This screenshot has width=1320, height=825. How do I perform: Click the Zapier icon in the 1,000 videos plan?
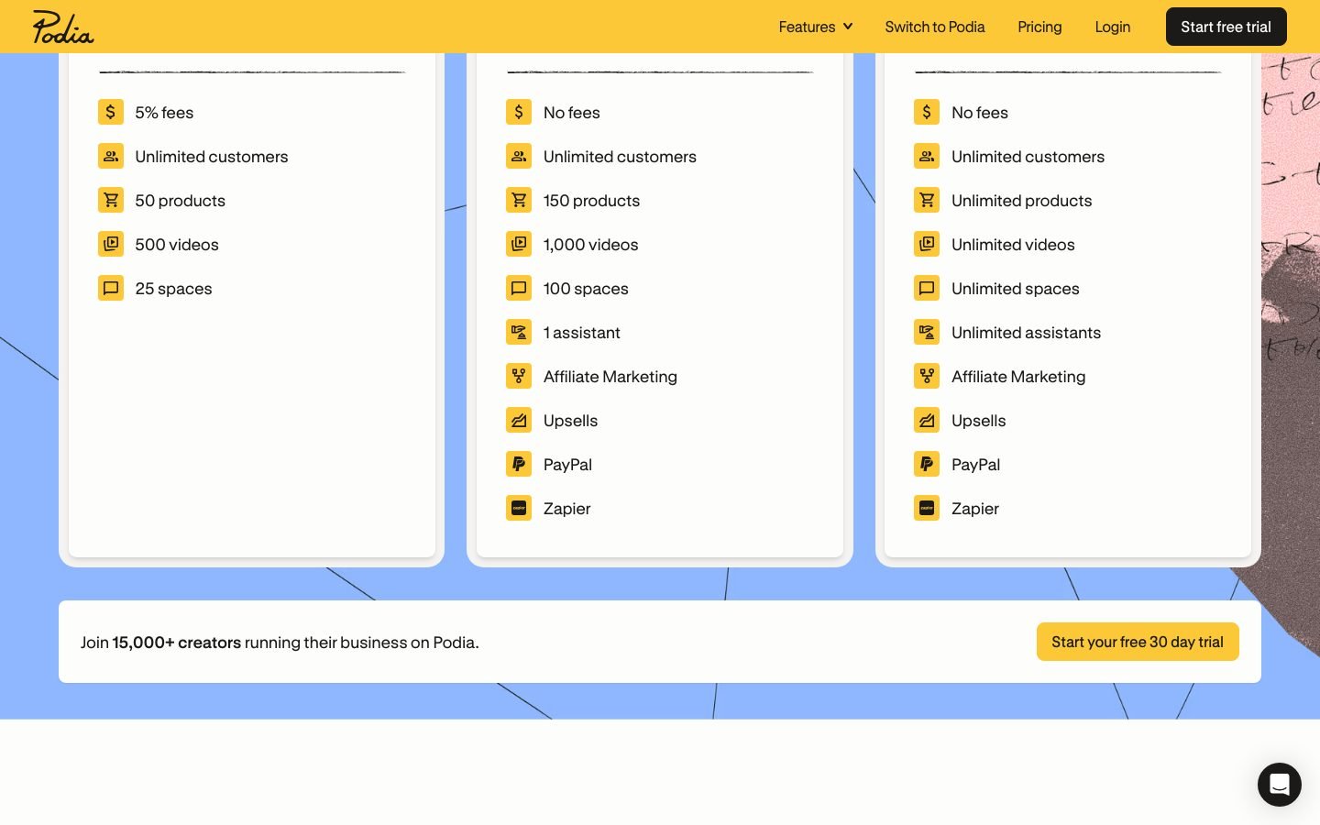(x=519, y=508)
